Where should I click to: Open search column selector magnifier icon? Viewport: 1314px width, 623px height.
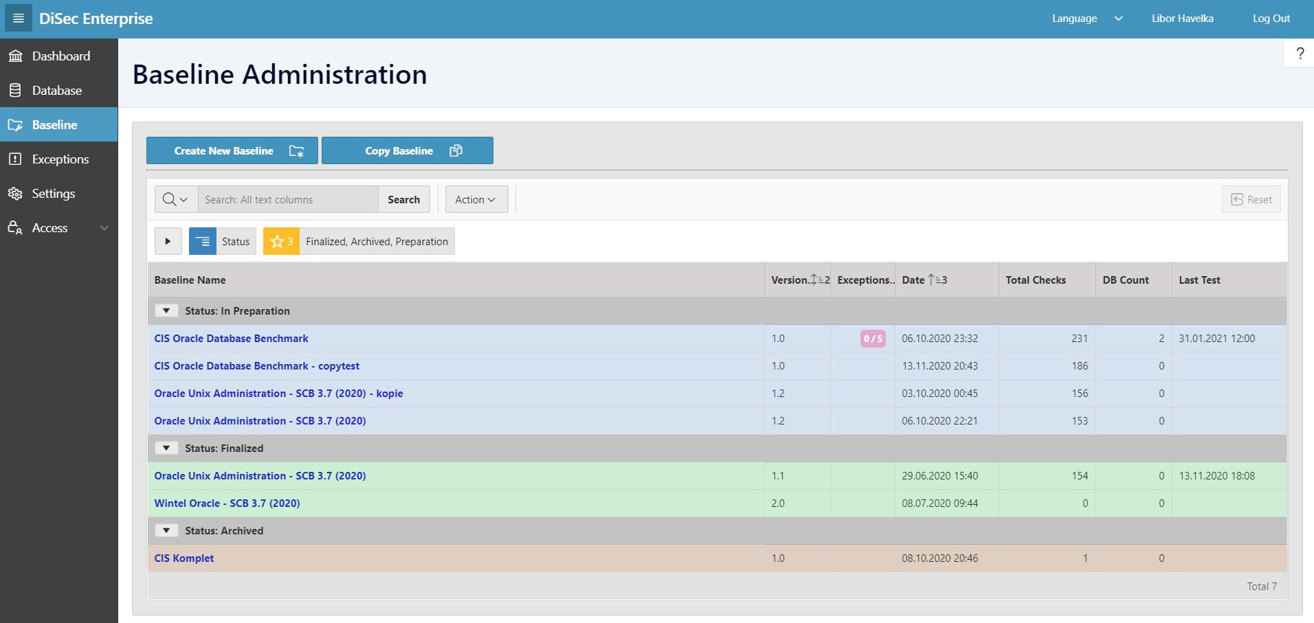point(175,200)
